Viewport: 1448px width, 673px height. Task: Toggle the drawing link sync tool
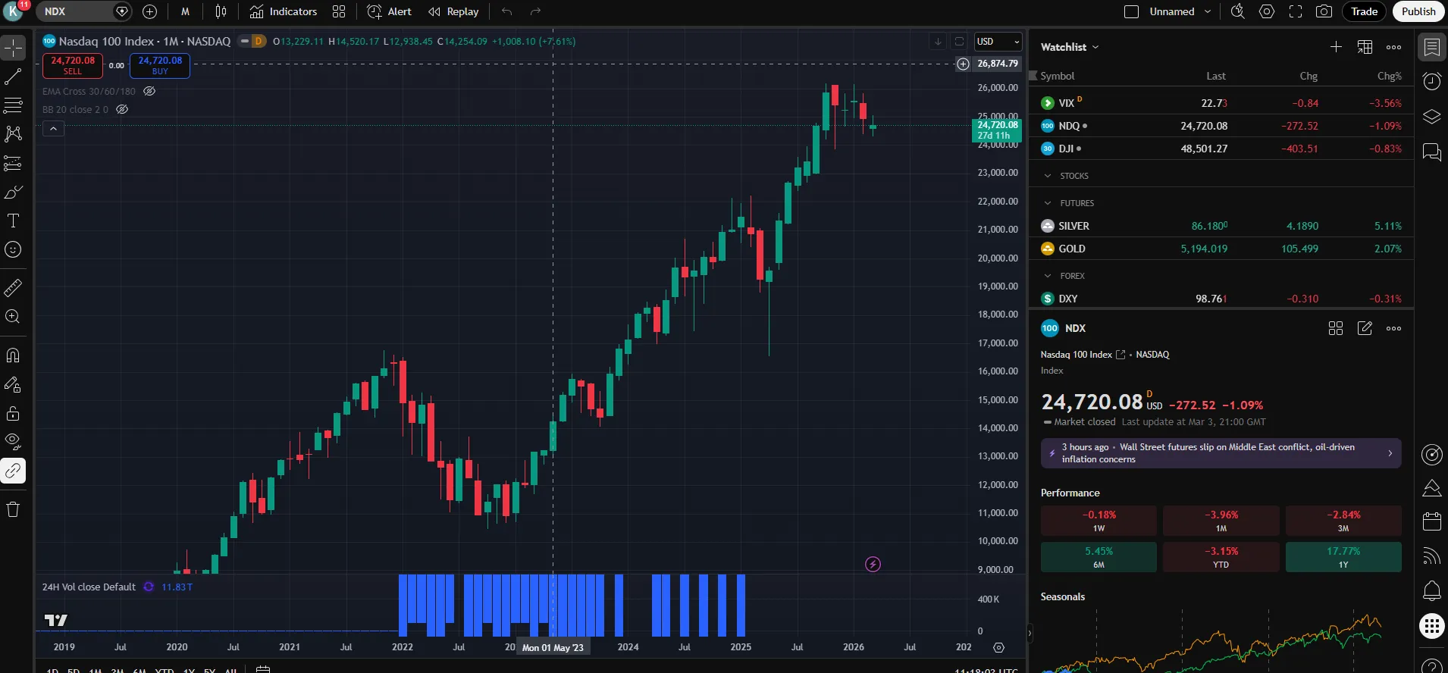pyautogui.click(x=14, y=471)
